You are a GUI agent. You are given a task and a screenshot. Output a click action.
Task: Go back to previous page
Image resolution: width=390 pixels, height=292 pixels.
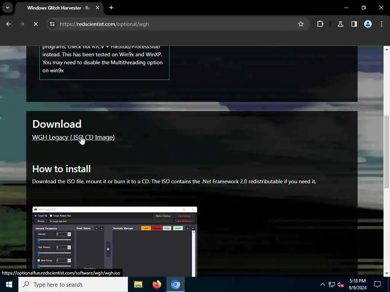click(8, 24)
